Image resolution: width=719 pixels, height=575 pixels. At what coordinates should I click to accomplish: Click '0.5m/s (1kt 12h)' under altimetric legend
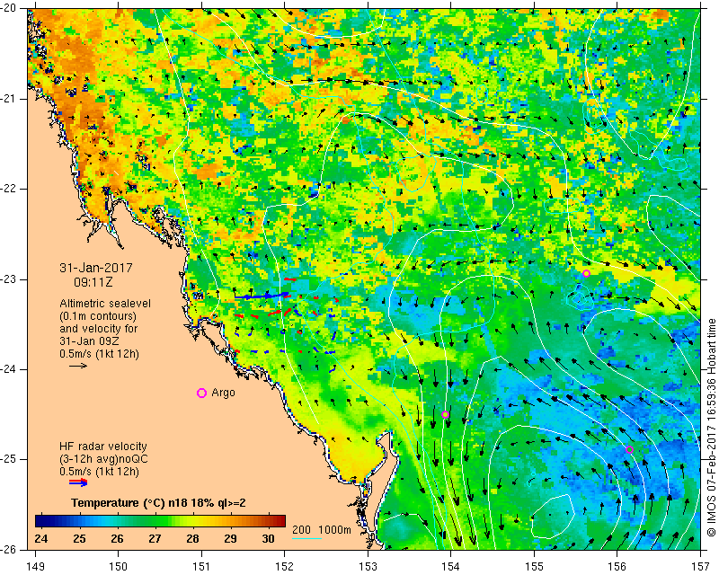click(x=99, y=354)
